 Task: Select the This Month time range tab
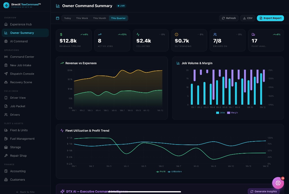click(x=100, y=18)
